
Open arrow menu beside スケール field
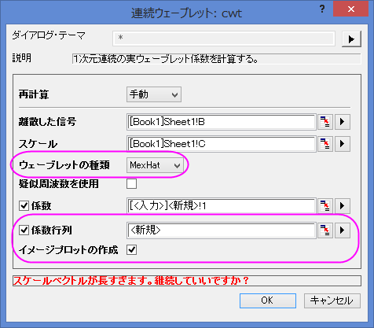pos(343,144)
